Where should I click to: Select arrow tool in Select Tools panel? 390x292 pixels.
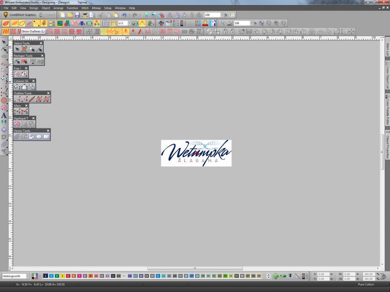point(17,49)
